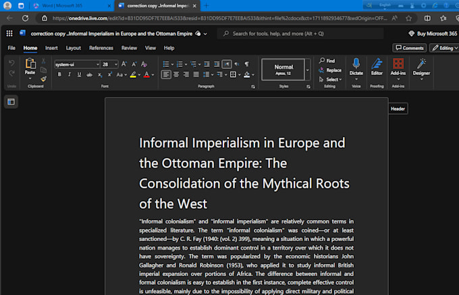Open the Insert ribbon tab
This screenshot has width=459, height=295.
[x=51, y=48]
